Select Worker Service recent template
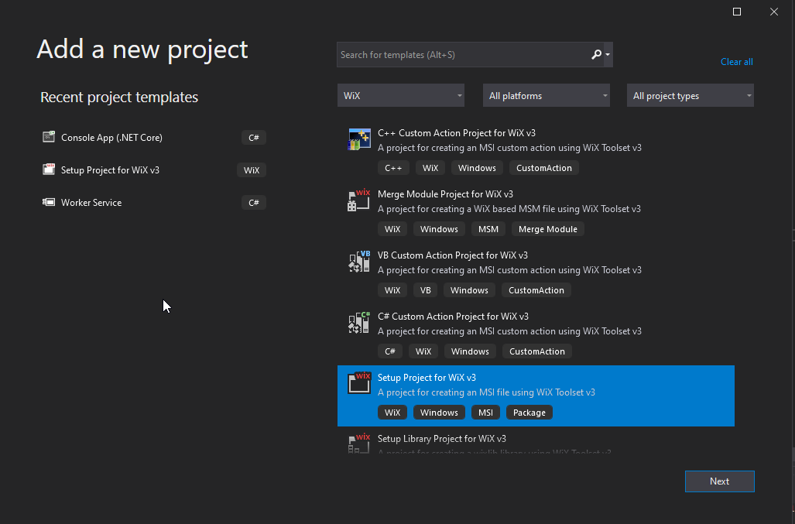 click(x=154, y=202)
